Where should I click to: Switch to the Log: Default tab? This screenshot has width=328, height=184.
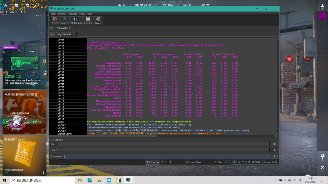pos(64,34)
